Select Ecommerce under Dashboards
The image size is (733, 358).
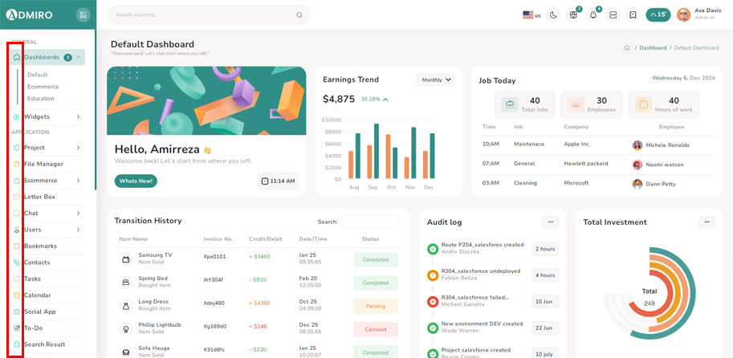[x=43, y=87]
